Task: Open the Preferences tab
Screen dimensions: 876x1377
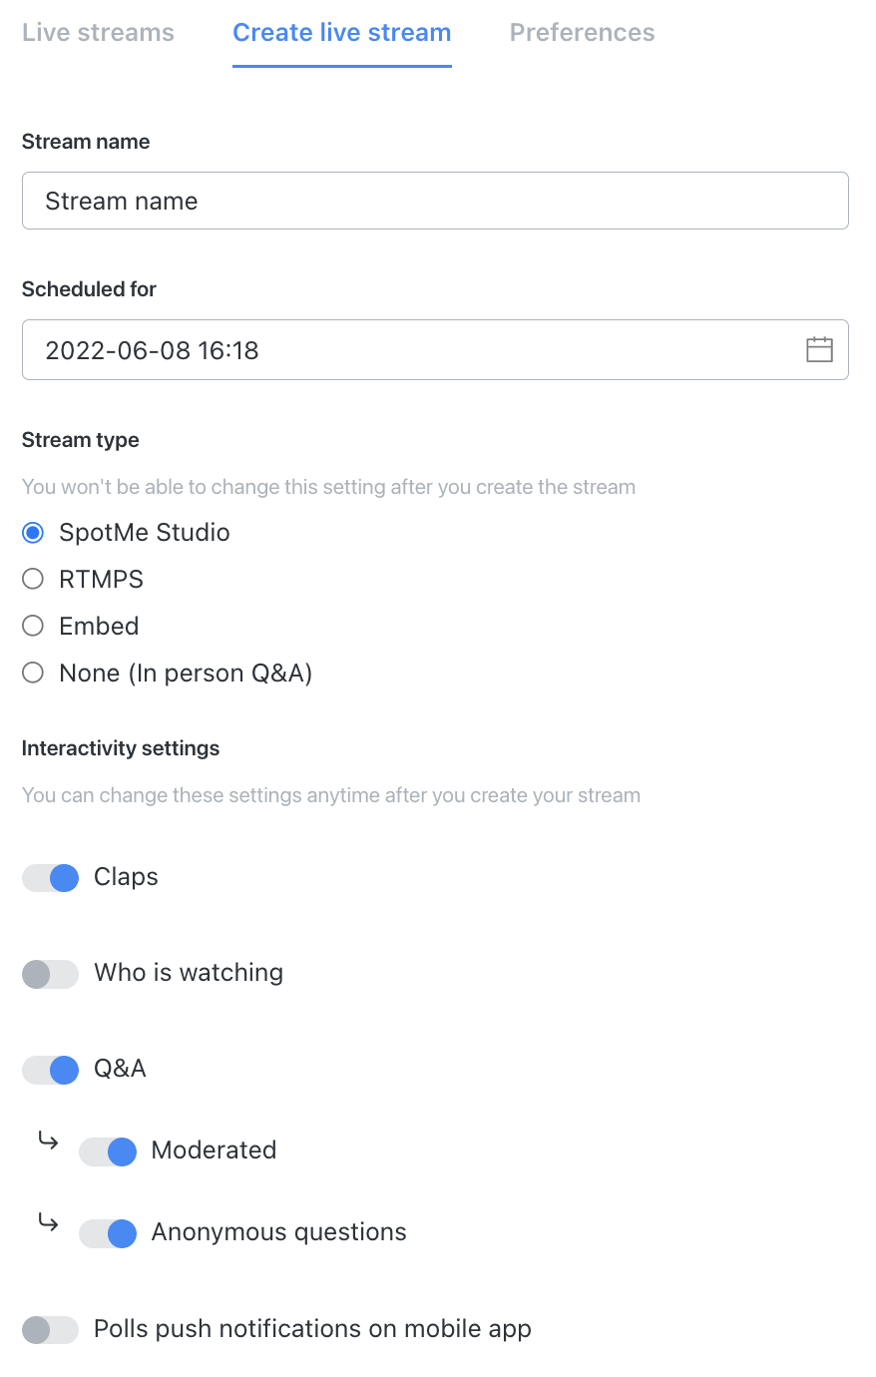Action: [583, 33]
